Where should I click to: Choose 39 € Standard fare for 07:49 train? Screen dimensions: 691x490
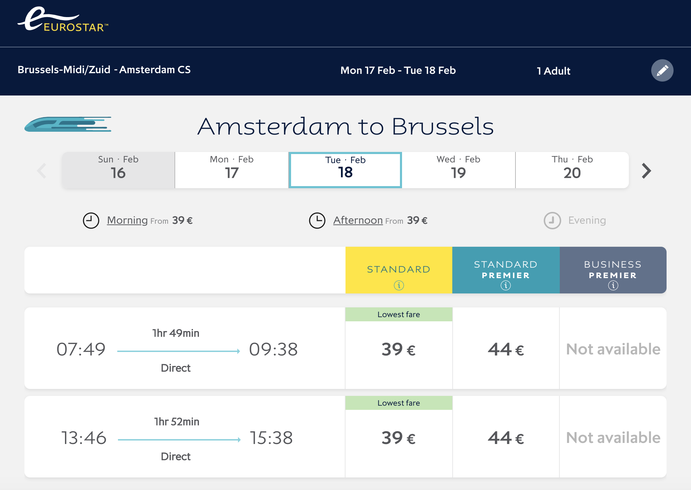399,350
